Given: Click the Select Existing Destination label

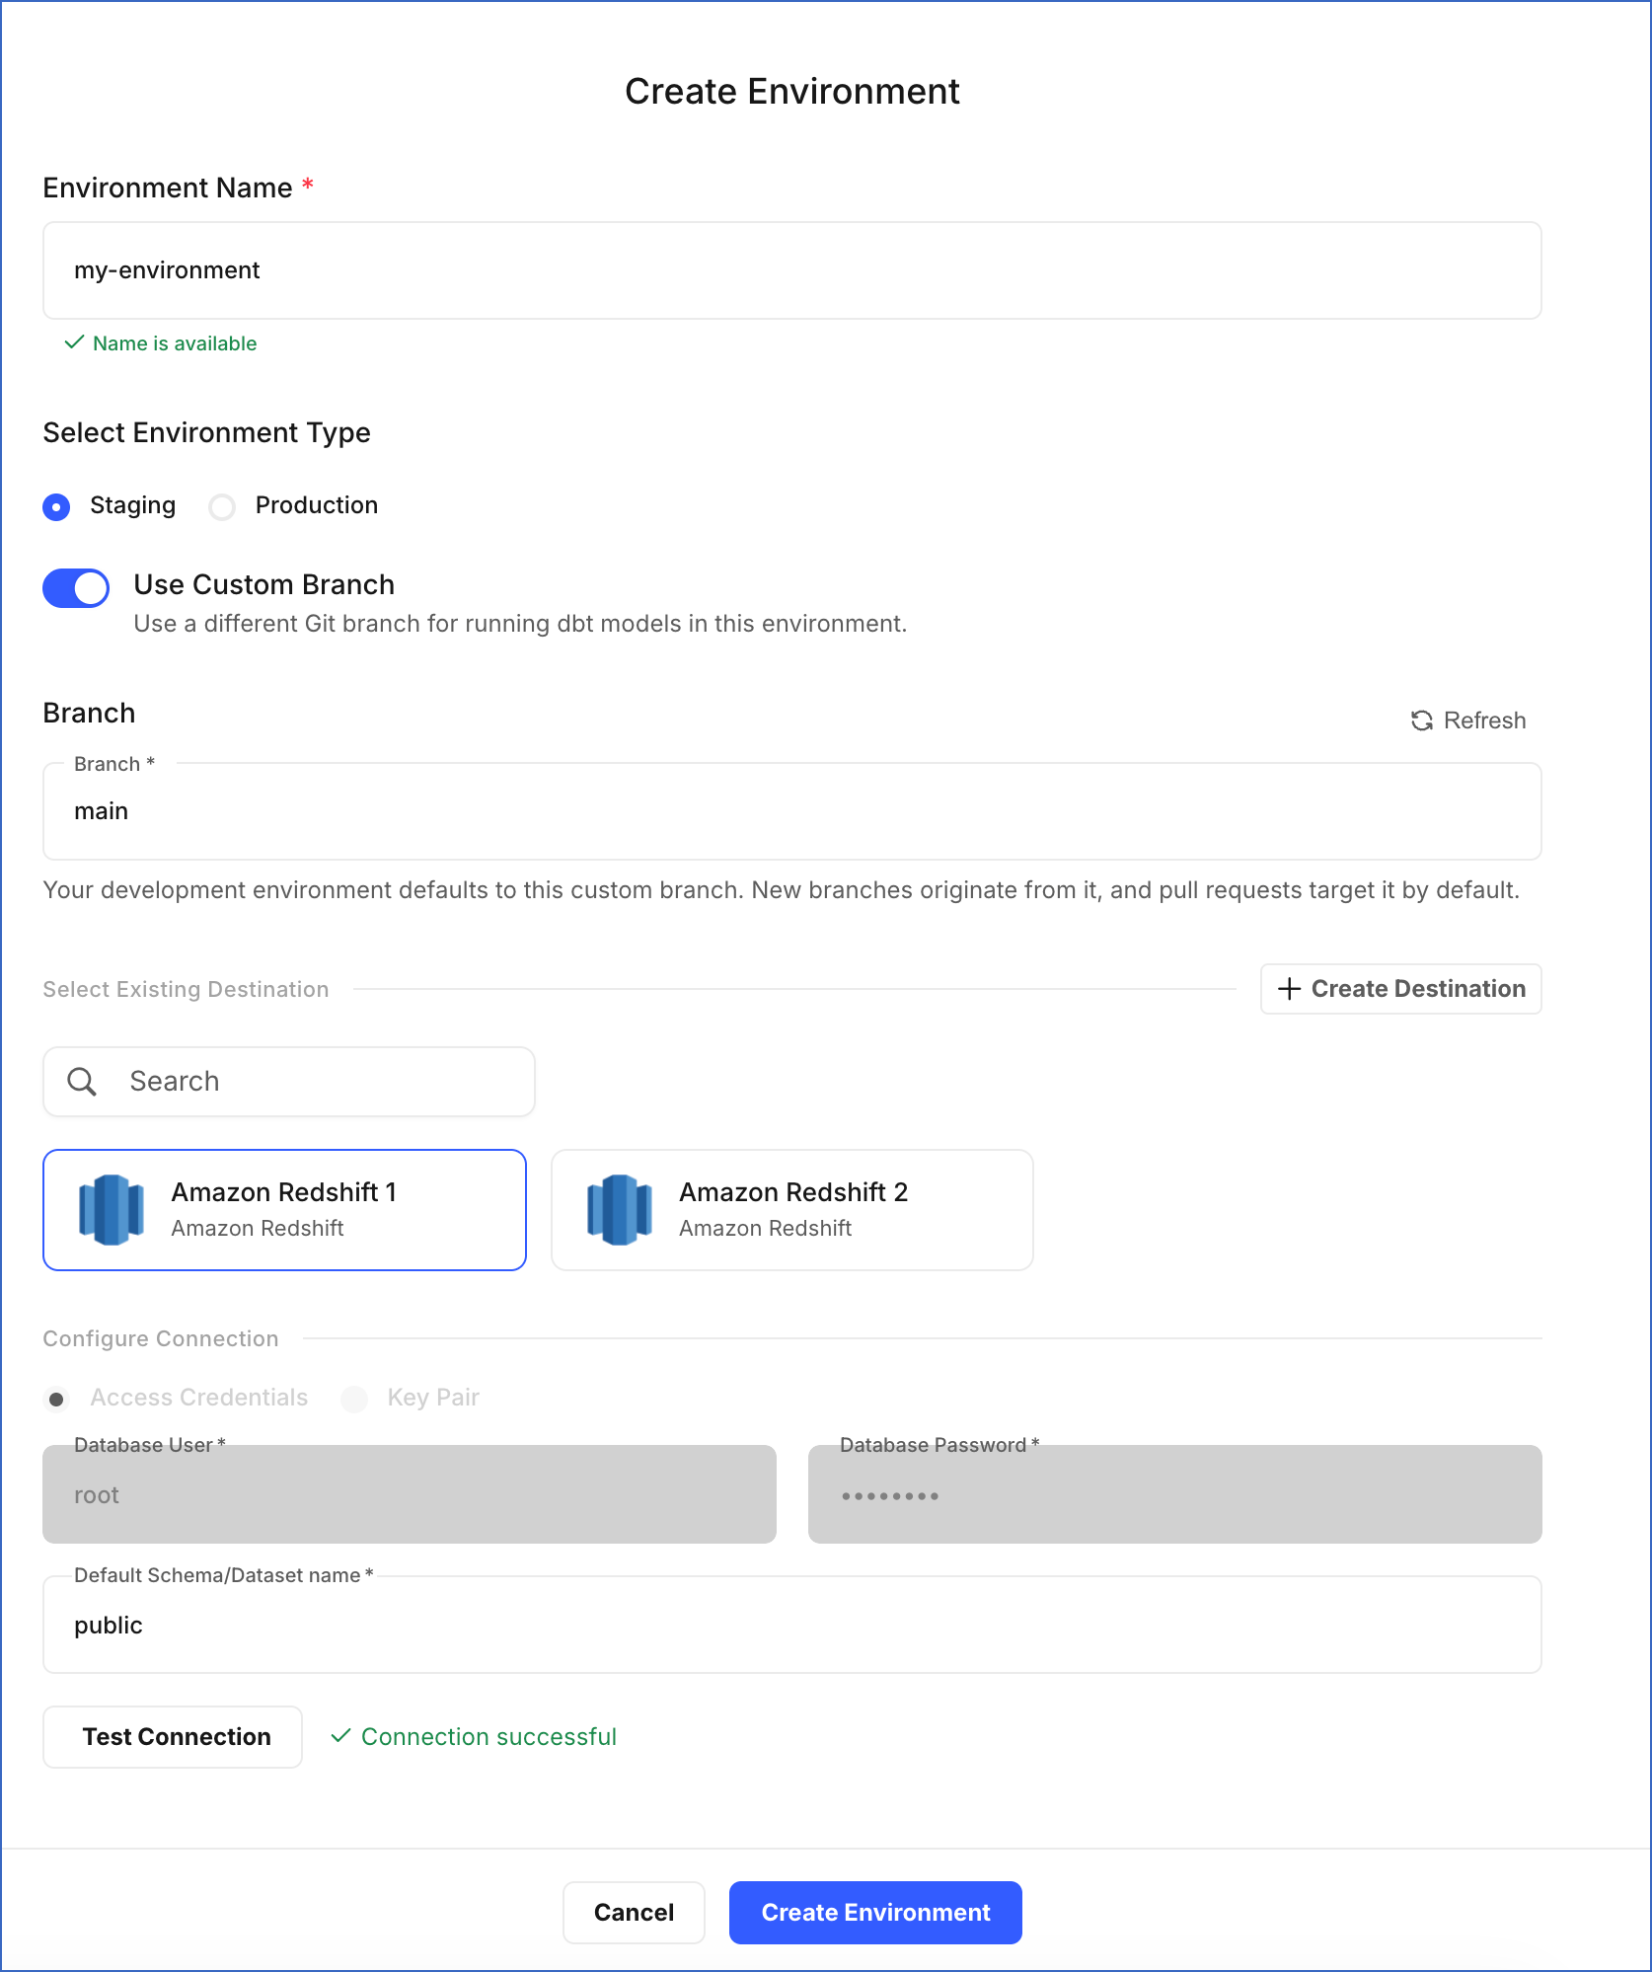Looking at the screenshot, I should coord(187,989).
